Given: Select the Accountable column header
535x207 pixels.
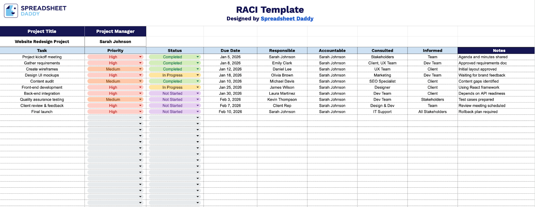Looking at the screenshot, I should click(332, 51).
